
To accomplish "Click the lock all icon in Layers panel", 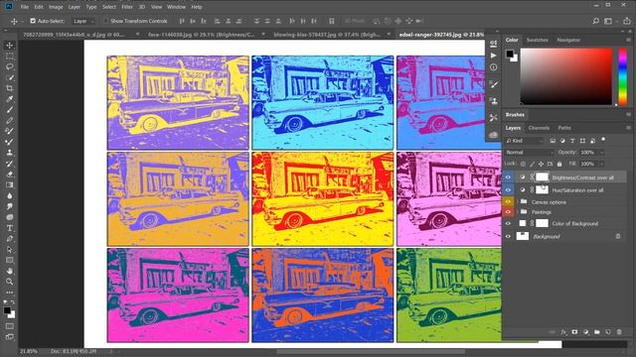I will [559, 164].
